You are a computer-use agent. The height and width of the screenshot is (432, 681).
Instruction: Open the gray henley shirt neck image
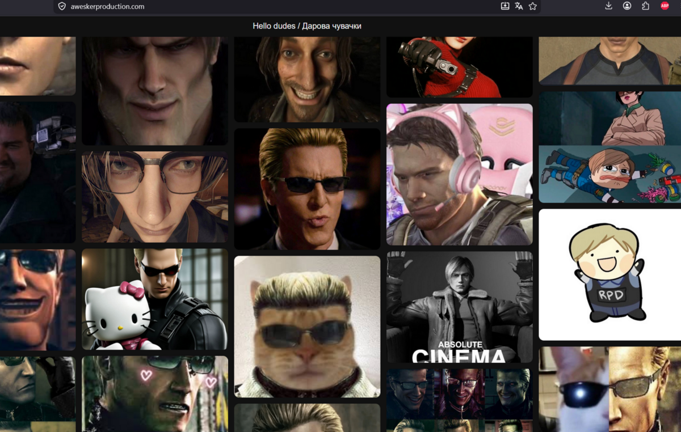609,61
